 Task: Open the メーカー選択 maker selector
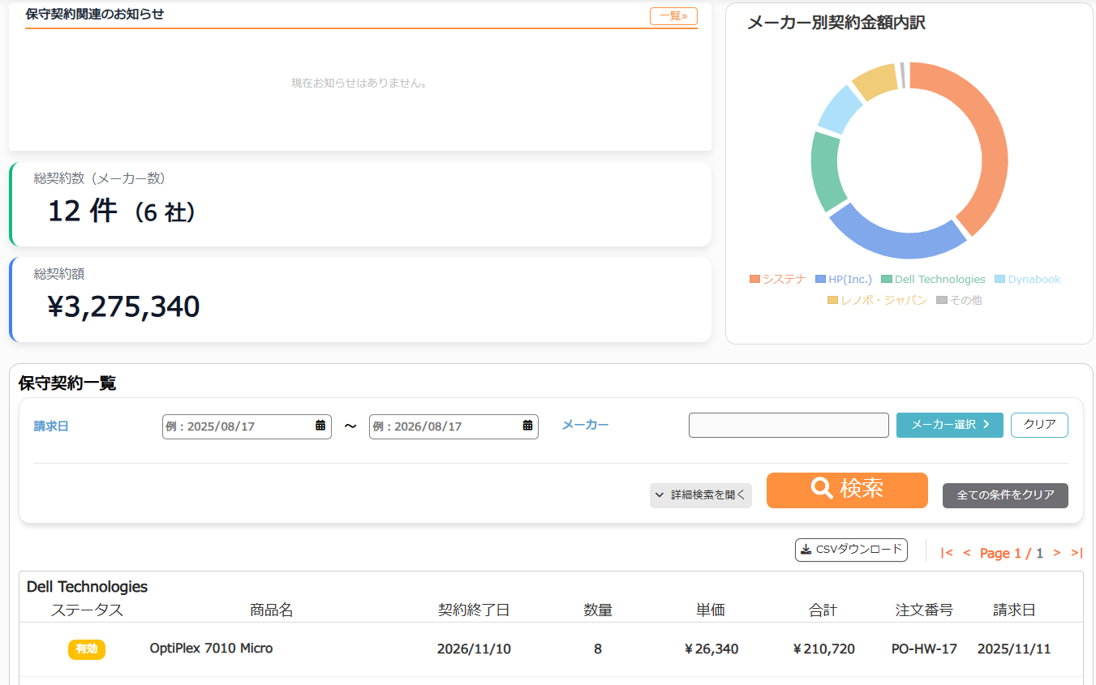(950, 425)
